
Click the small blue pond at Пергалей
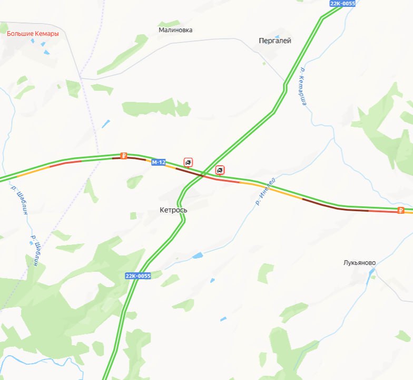pos(277,36)
